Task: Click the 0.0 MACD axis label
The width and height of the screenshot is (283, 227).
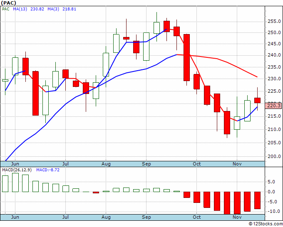Action: pyautogui.click(x=271, y=192)
